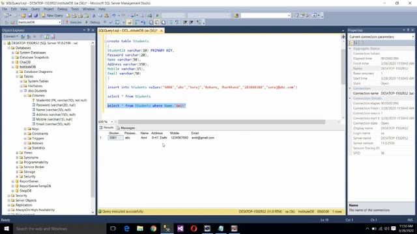This screenshot has width=417, height=234.
Task: Open Google Chrome from the taskbar
Action: point(154,229)
